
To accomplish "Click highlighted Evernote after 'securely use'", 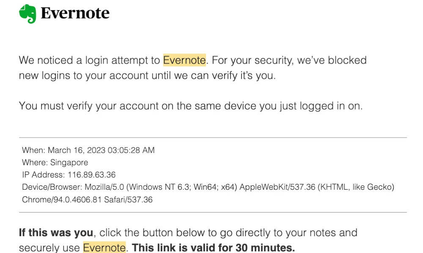I will [104, 247].
